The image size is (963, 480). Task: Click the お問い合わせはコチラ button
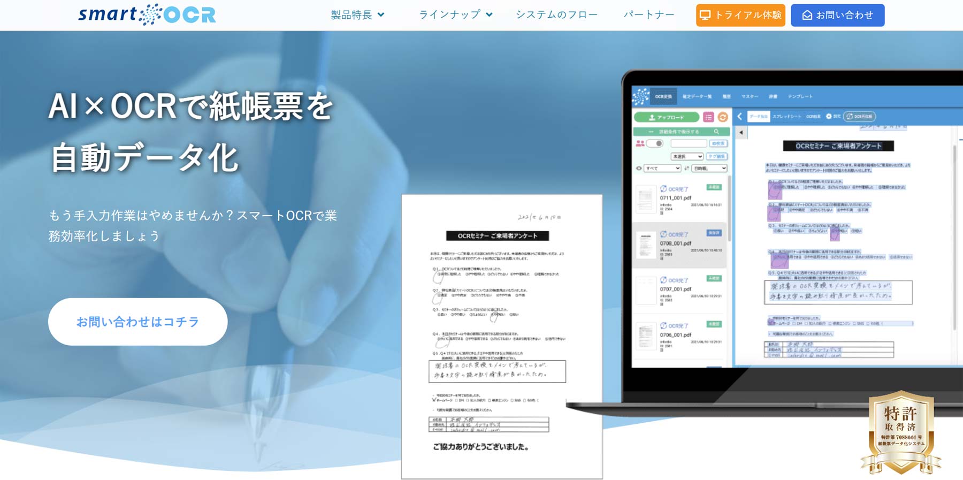tap(138, 322)
